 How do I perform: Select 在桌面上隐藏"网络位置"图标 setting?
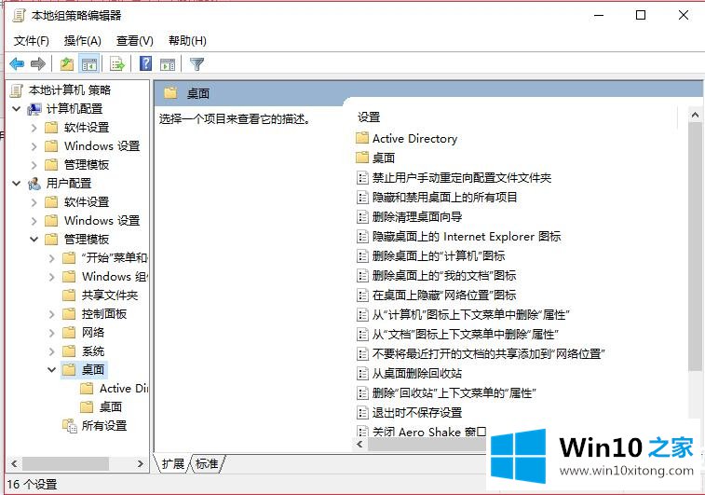[444, 296]
